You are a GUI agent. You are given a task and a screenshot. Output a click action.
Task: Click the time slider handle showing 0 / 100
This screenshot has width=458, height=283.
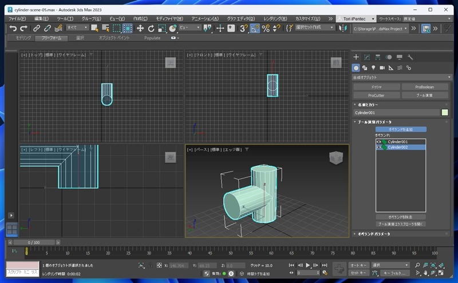(x=34, y=242)
